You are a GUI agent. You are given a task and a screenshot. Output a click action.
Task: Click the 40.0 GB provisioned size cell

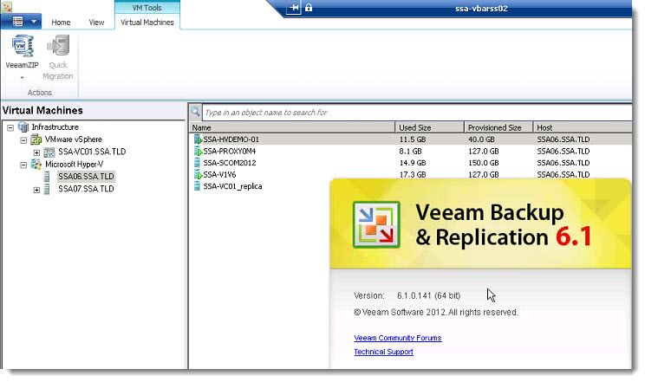point(481,139)
